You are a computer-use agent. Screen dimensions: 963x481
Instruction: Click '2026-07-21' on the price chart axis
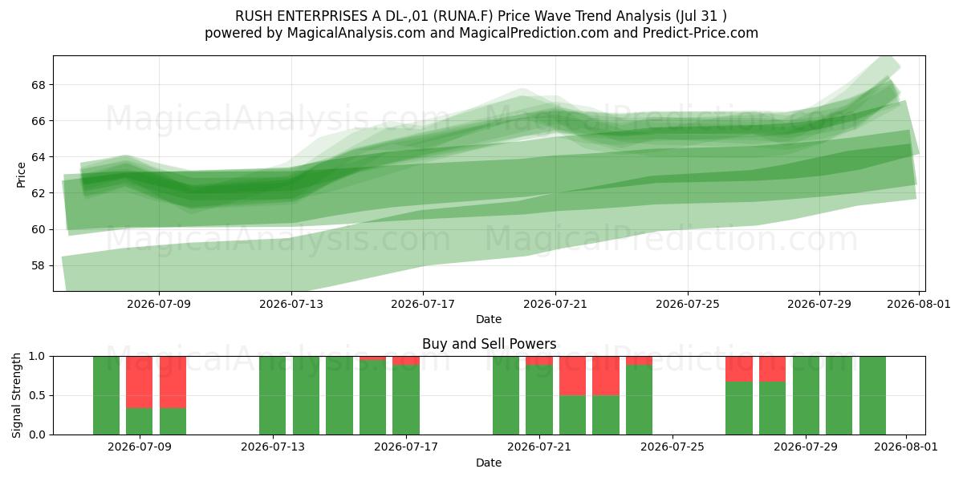tap(555, 305)
